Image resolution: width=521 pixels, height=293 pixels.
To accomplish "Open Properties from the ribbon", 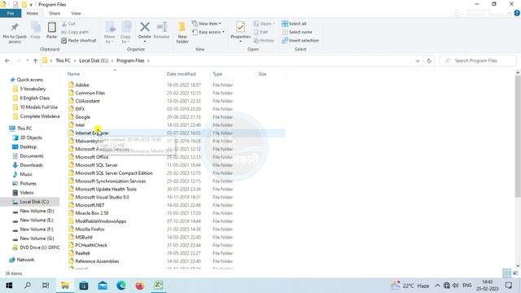I will 241,32.
